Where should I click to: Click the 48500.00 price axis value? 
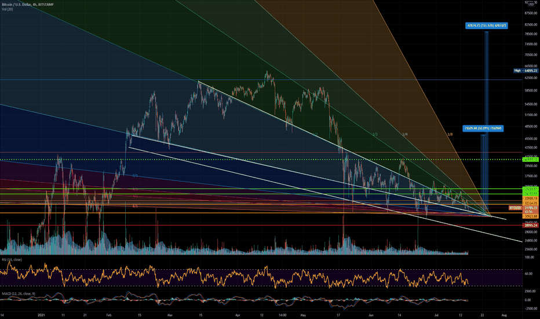(x=531, y=126)
